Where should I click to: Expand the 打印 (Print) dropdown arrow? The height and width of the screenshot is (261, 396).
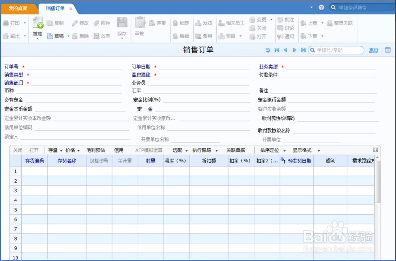[x=25, y=23]
